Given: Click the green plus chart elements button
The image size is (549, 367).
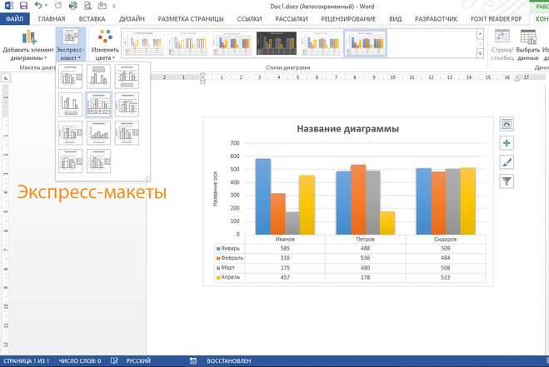Looking at the screenshot, I should pos(507,143).
